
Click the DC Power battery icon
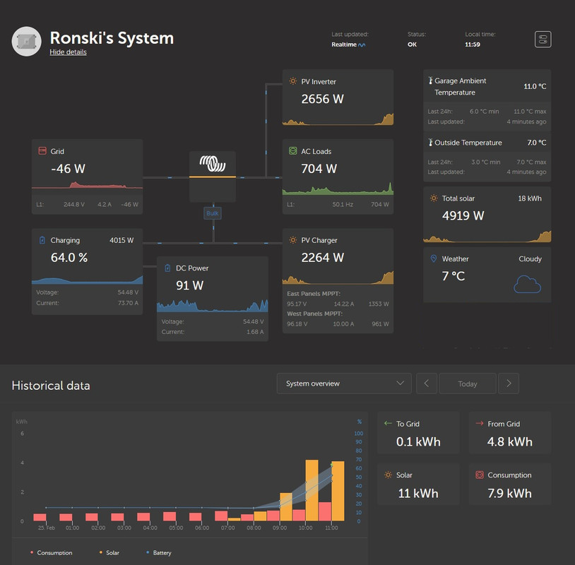pos(167,268)
